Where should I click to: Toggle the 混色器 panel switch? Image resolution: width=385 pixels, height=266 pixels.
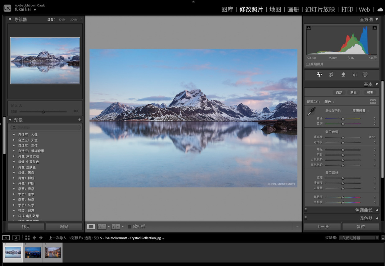click(x=306, y=218)
